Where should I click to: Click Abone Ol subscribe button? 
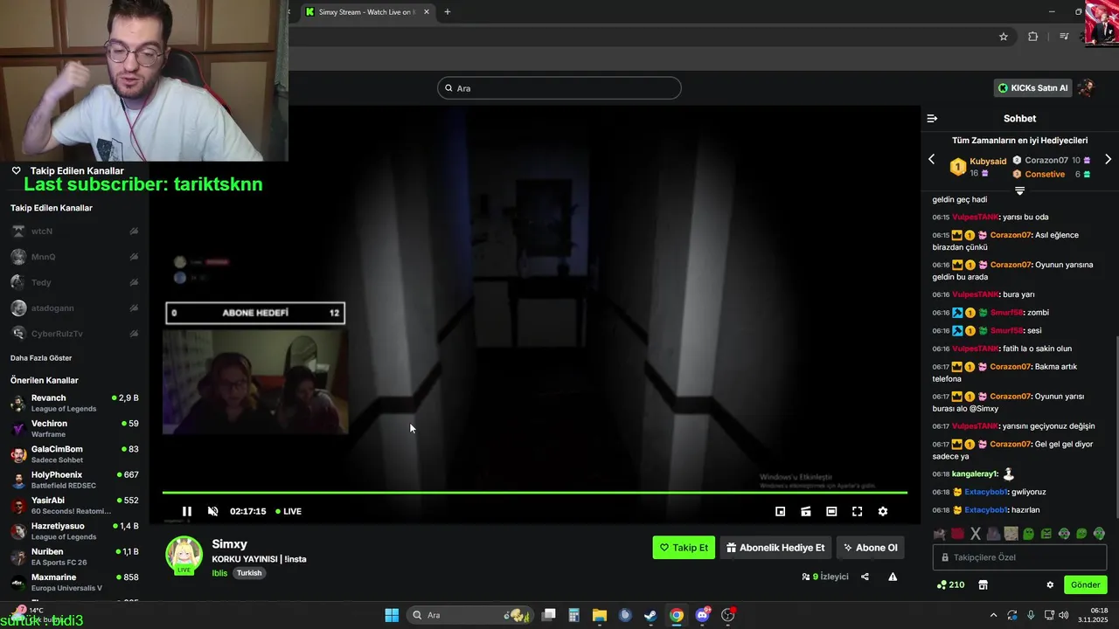point(870,548)
